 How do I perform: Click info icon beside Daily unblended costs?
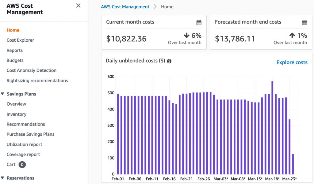click(x=169, y=61)
